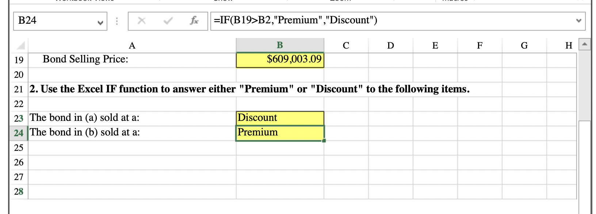Click the Bond Selling Price label cell
The width and height of the screenshot is (596, 214).
[x=85, y=60]
